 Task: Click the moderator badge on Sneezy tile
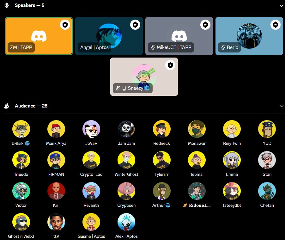pos(170,65)
